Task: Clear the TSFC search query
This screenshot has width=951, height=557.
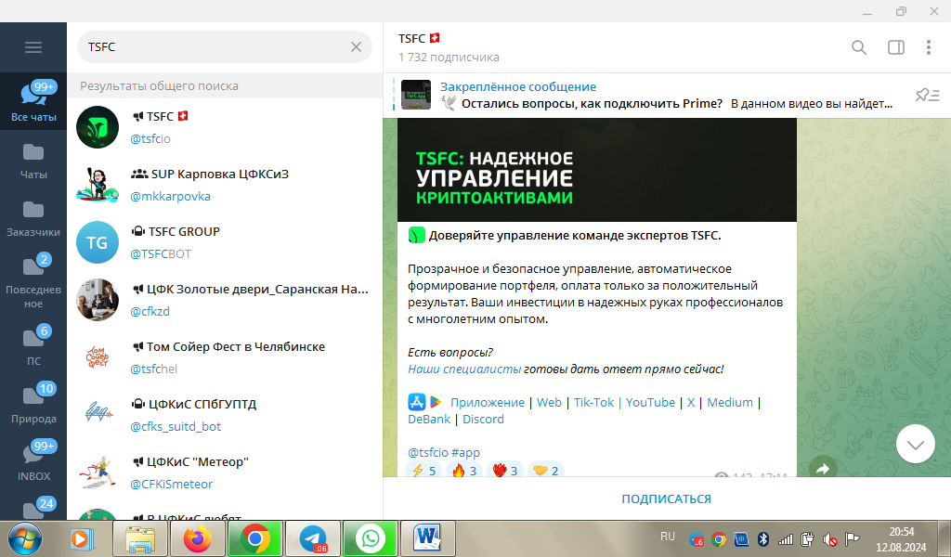Action: pyautogui.click(x=356, y=46)
